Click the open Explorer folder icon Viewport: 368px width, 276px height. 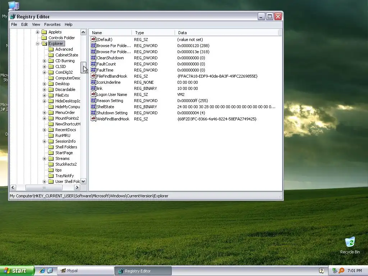(x=44, y=43)
